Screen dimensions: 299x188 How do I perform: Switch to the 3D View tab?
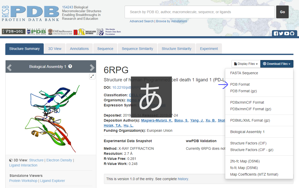[55, 49]
